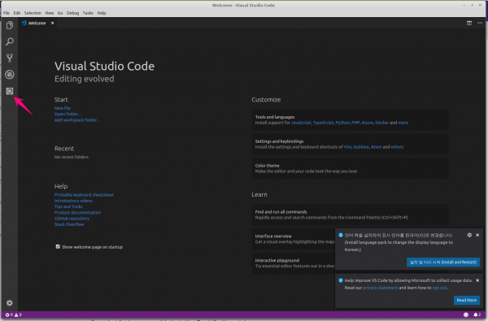
Task: Click the split editor icon
Action: [469, 23]
